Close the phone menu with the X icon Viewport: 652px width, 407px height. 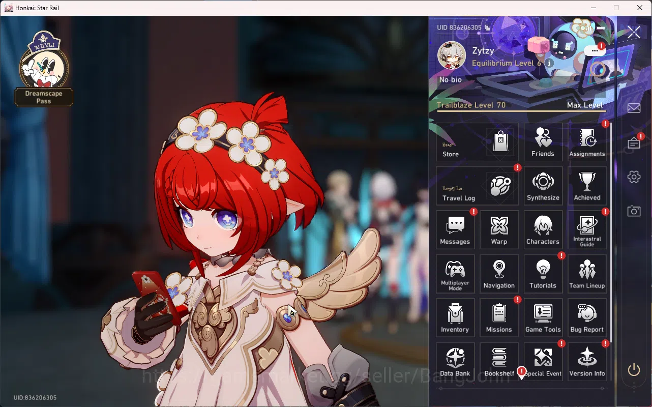[634, 32]
